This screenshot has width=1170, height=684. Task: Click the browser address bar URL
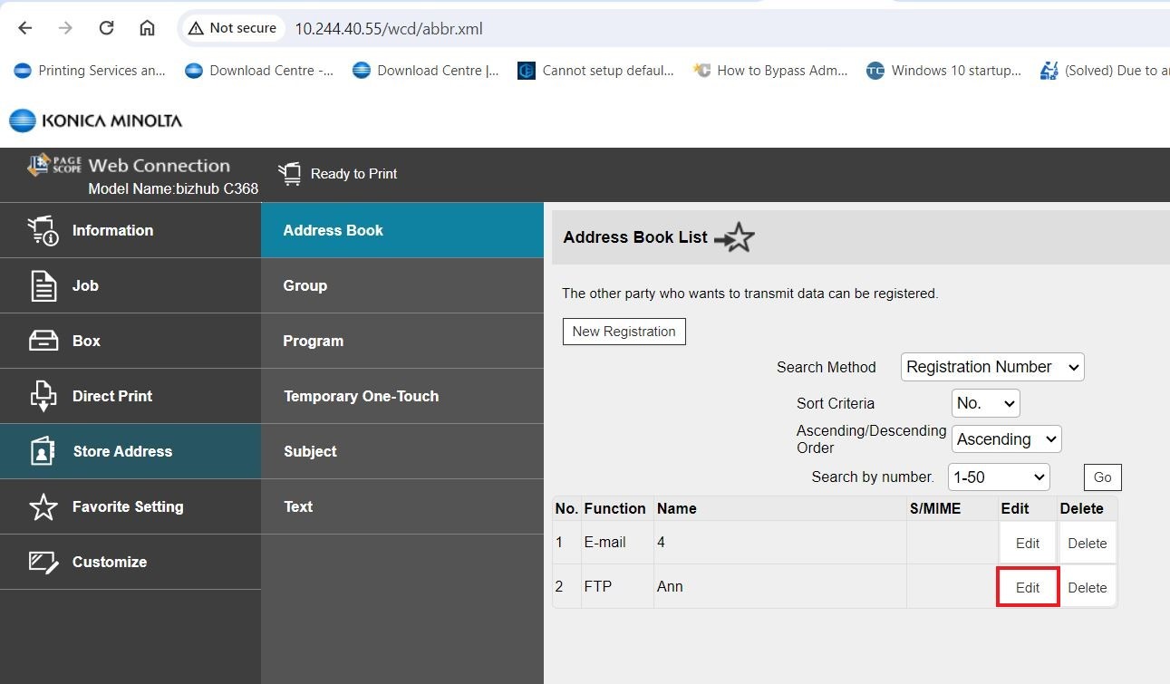[x=389, y=29]
